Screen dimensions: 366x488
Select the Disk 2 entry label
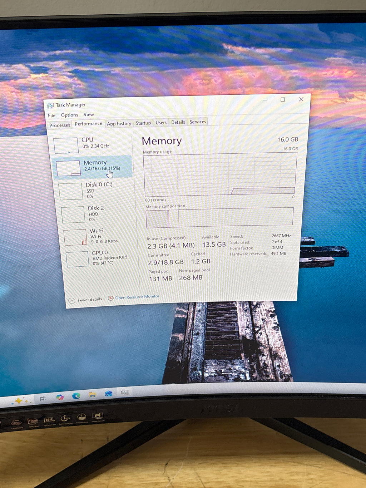pos(96,208)
